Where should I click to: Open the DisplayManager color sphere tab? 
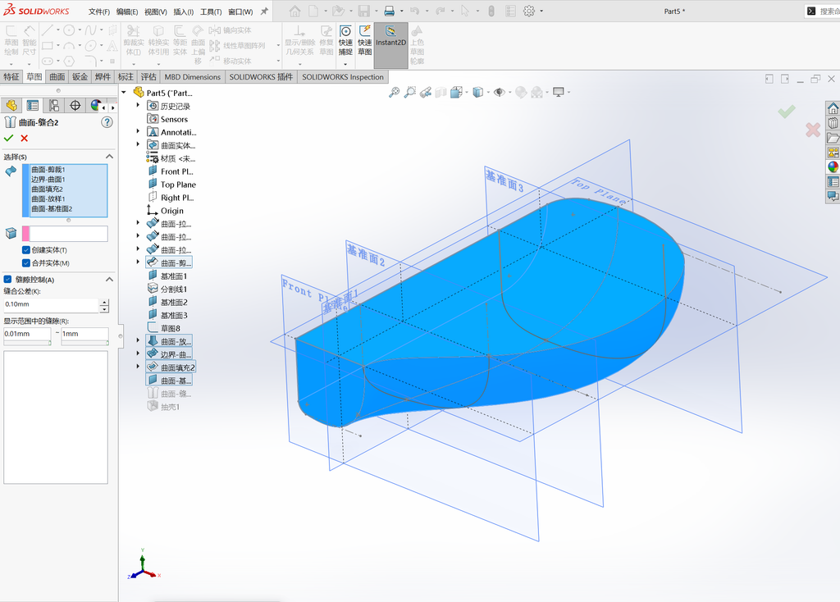point(96,106)
